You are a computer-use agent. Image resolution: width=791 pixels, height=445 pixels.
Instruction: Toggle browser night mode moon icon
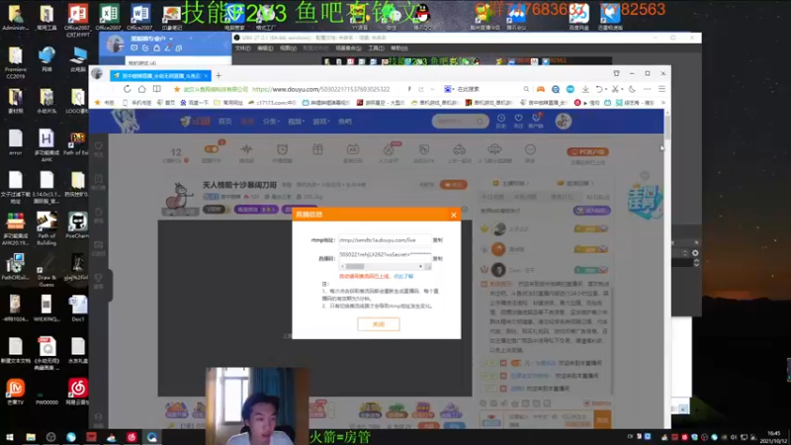point(632,89)
